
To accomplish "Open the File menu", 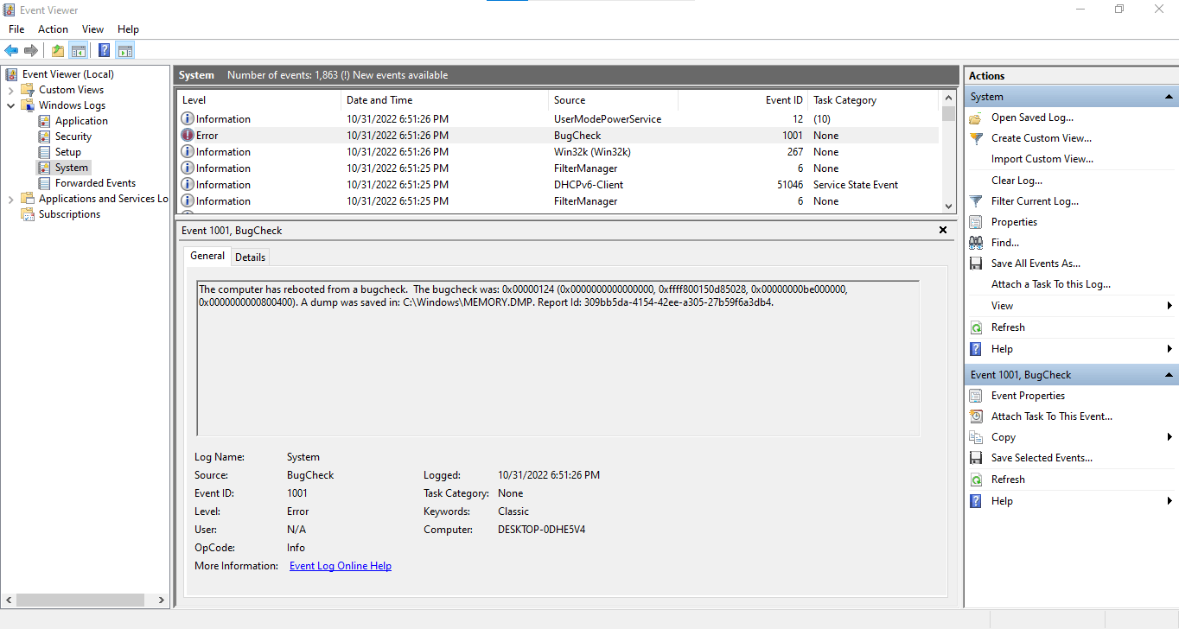I will pos(16,29).
